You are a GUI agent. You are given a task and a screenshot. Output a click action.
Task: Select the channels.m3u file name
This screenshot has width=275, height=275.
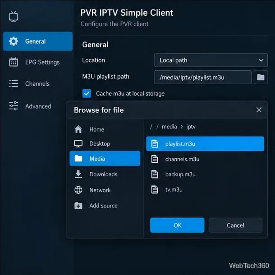pyautogui.click(x=182, y=159)
